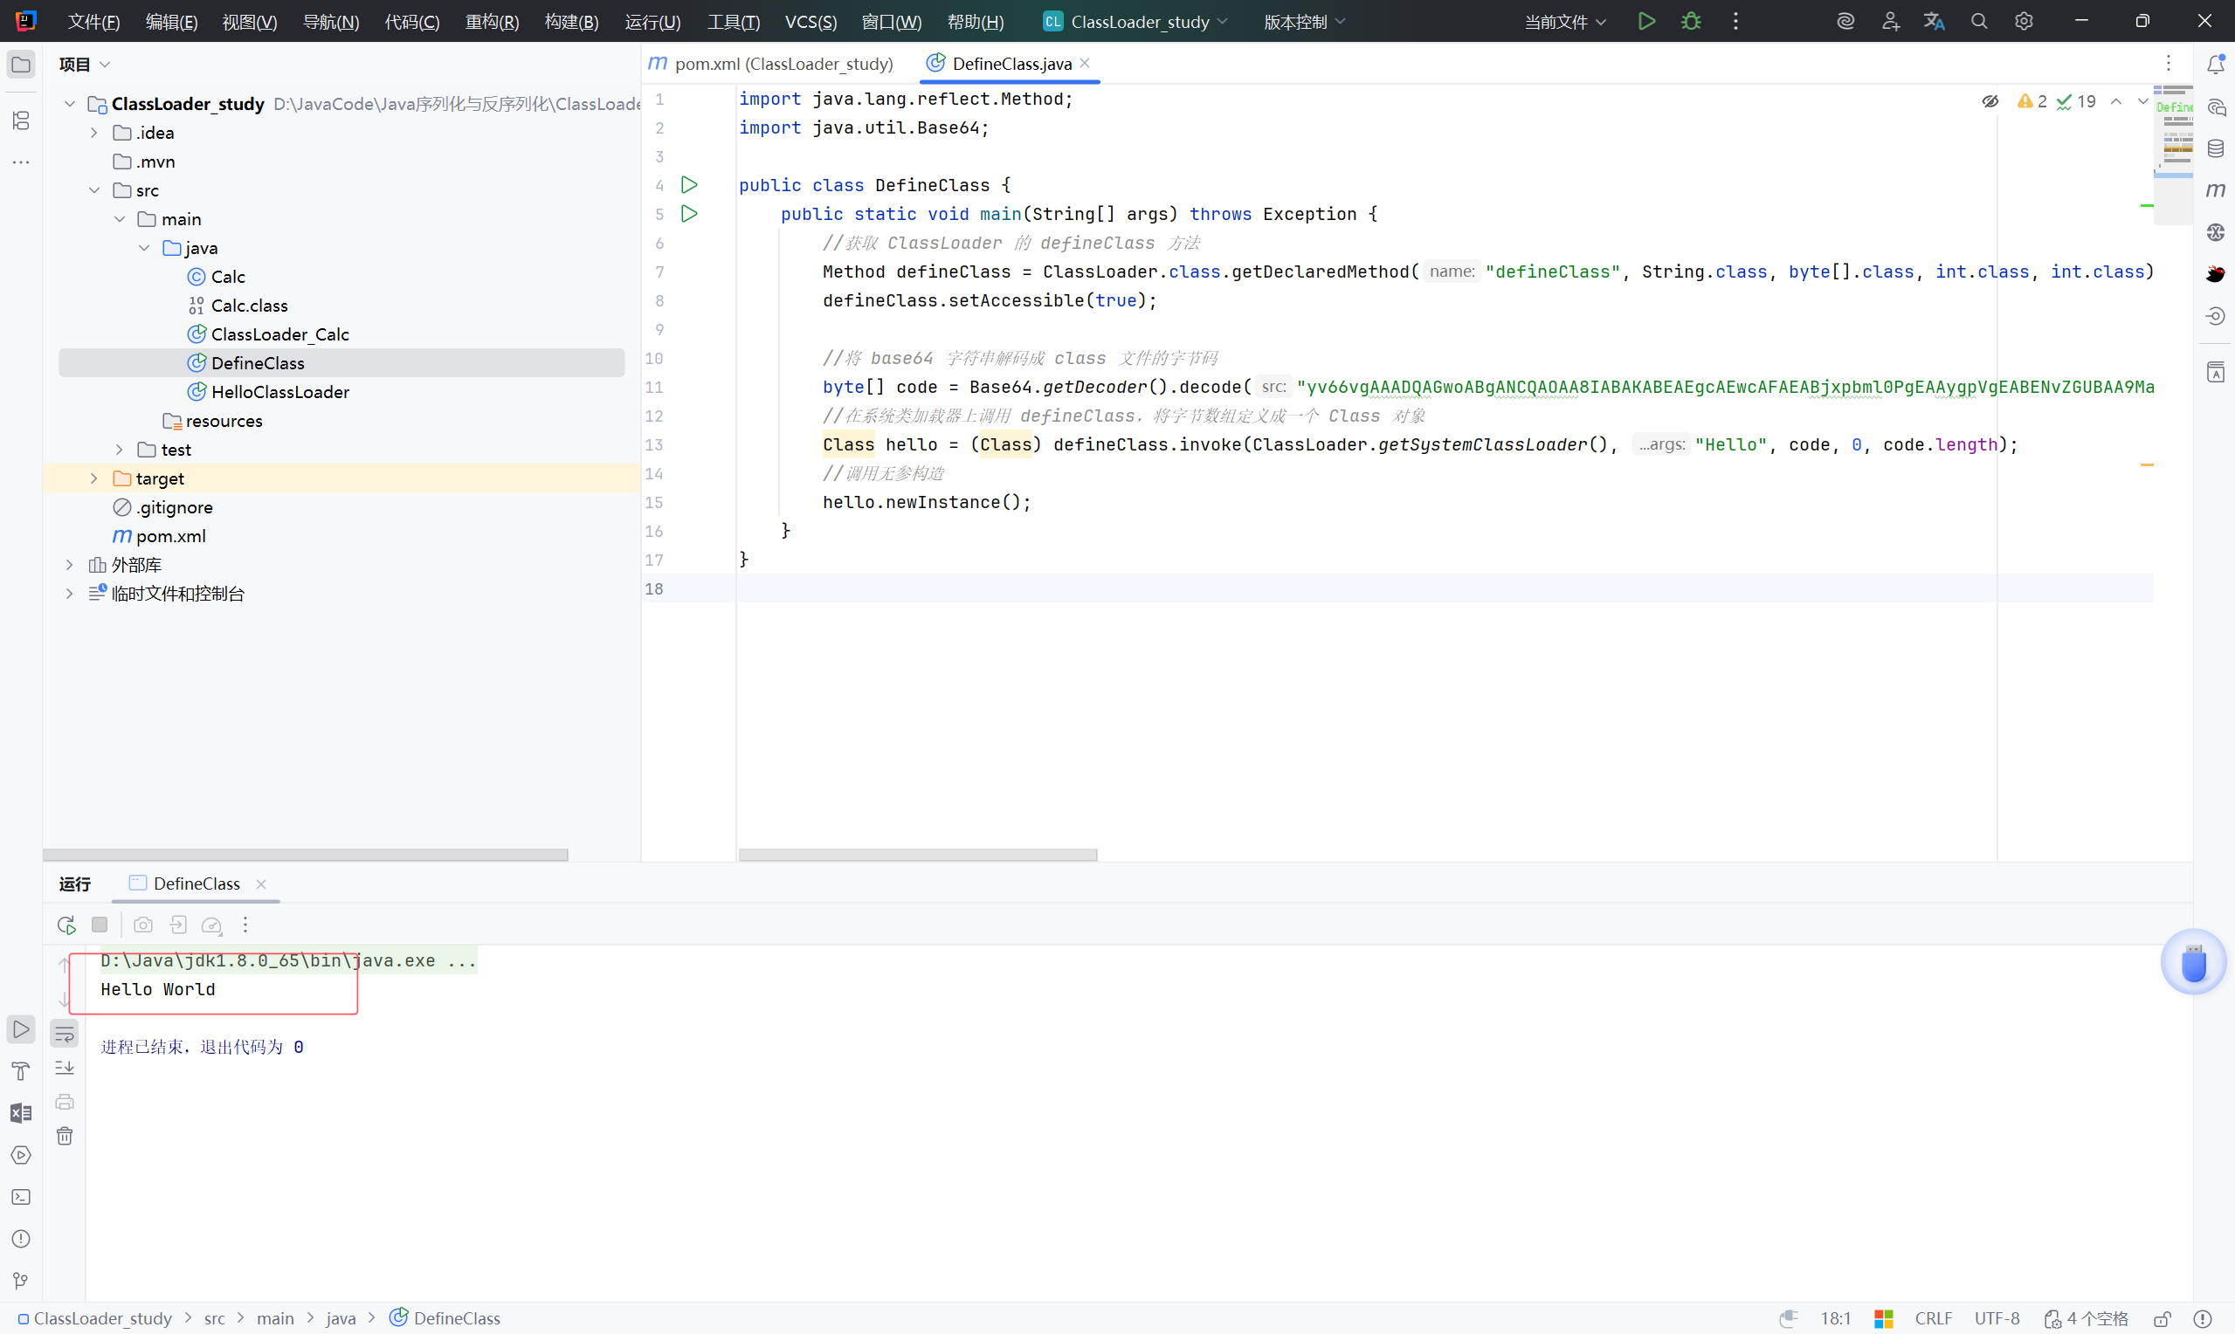Open the Database tool window

(x=2215, y=149)
